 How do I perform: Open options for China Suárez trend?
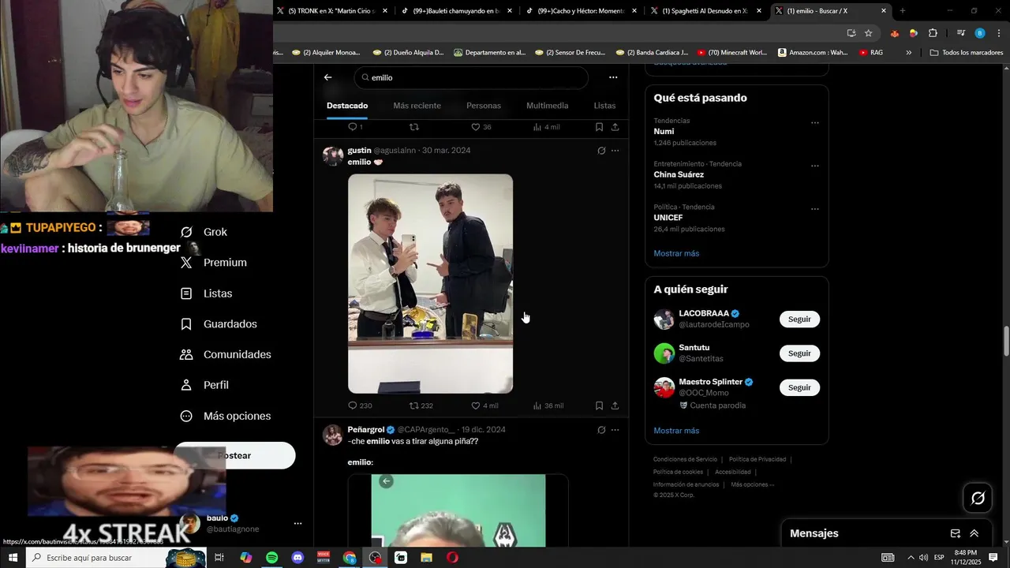coord(815,166)
